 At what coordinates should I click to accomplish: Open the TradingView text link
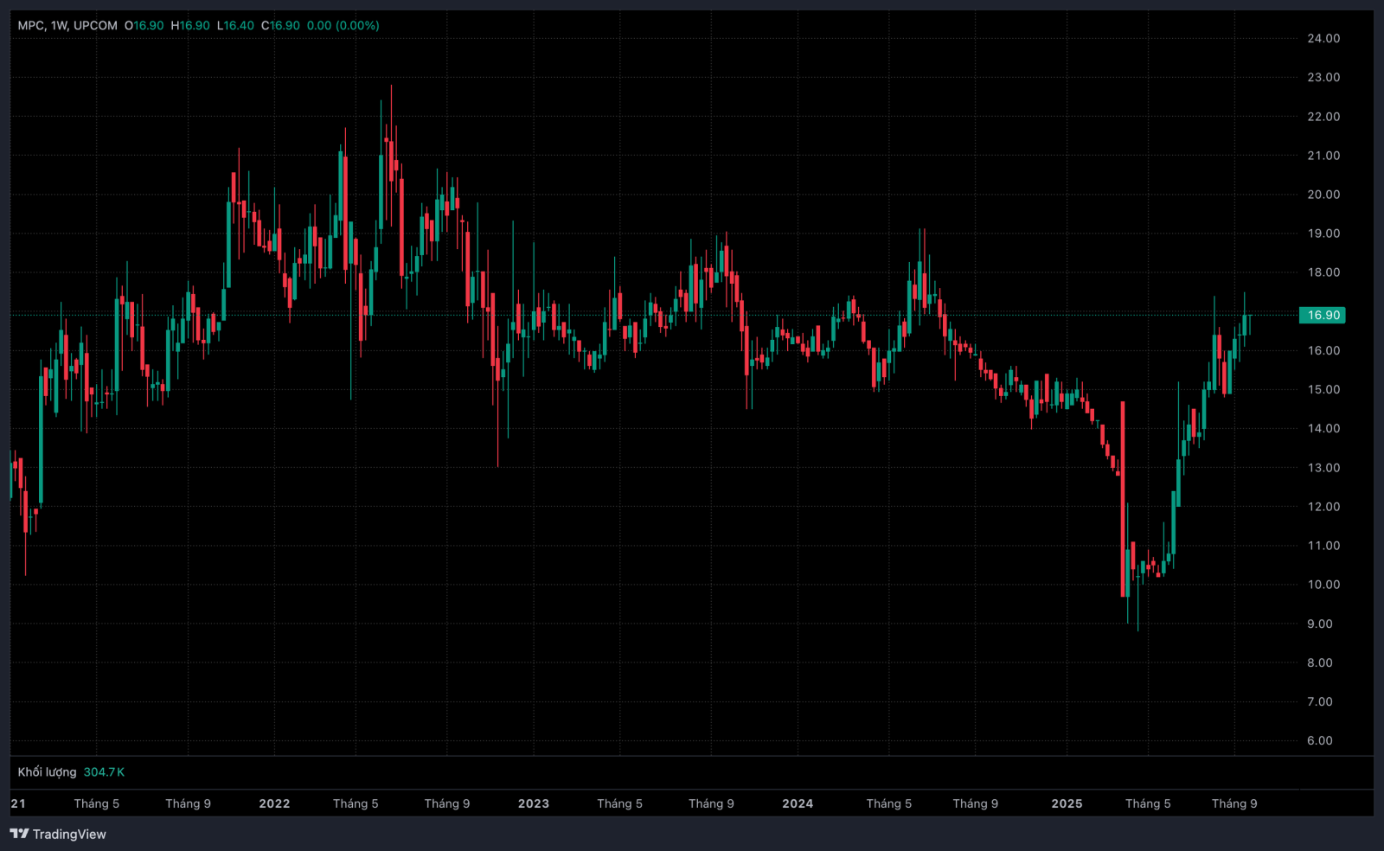point(69,834)
